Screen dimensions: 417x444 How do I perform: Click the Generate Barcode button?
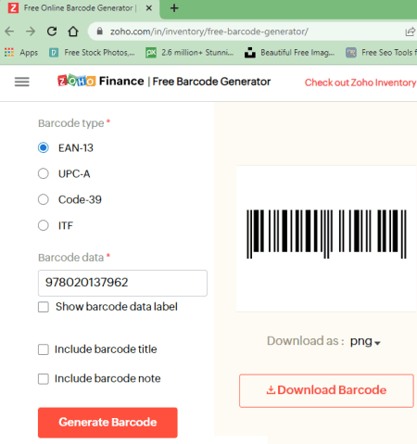pyautogui.click(x=107, y=423)
